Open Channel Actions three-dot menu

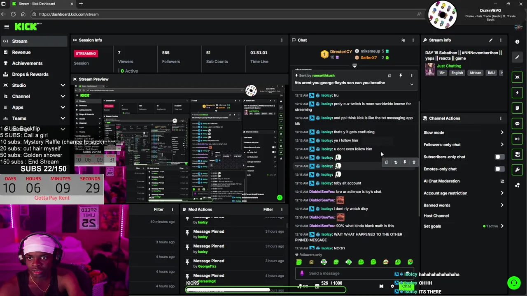pos(501,118)
